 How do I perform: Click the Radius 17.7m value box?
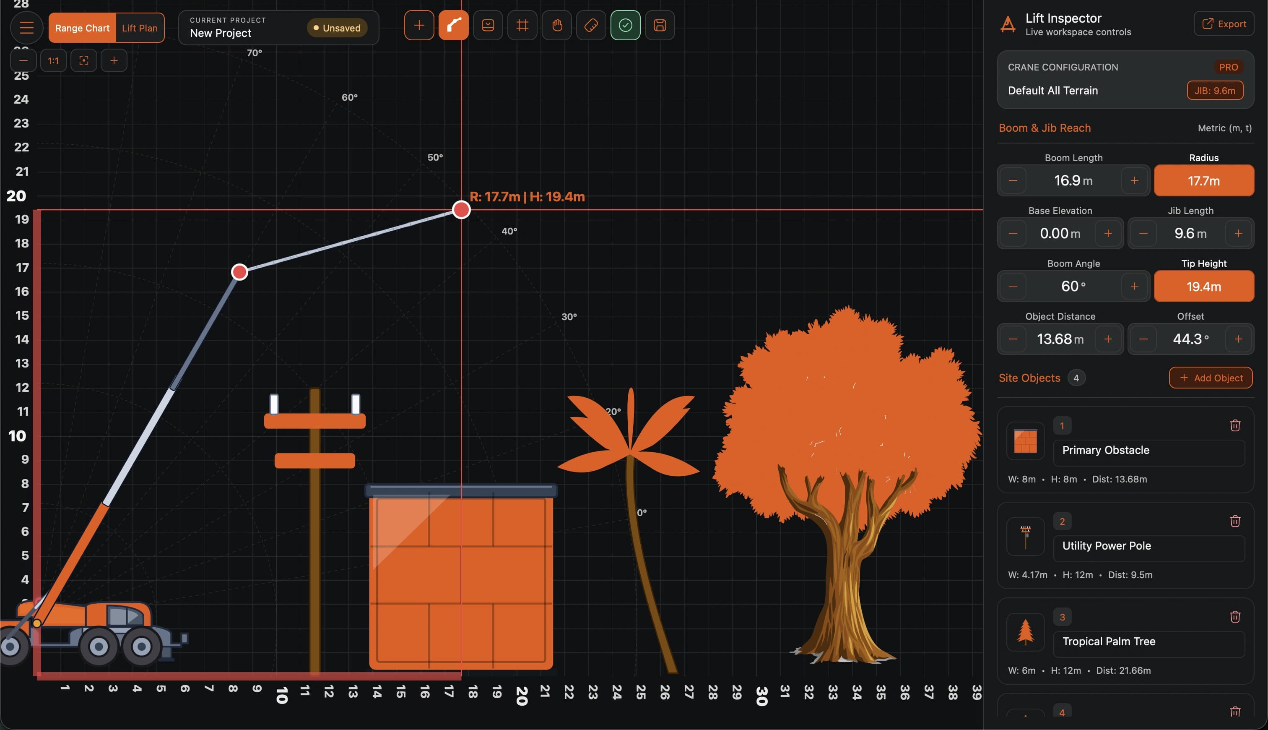(1204, 180)
